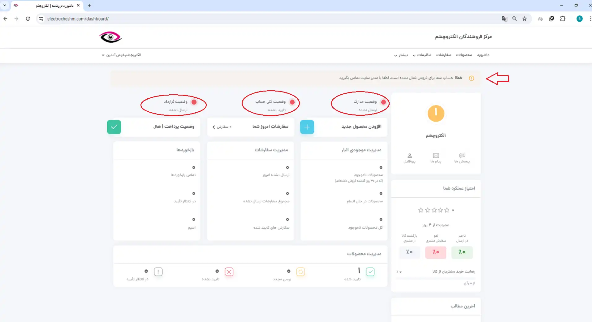Open the questions (پرسش ها) chat icon
The image size is (592, 322).
click(462, 158)
